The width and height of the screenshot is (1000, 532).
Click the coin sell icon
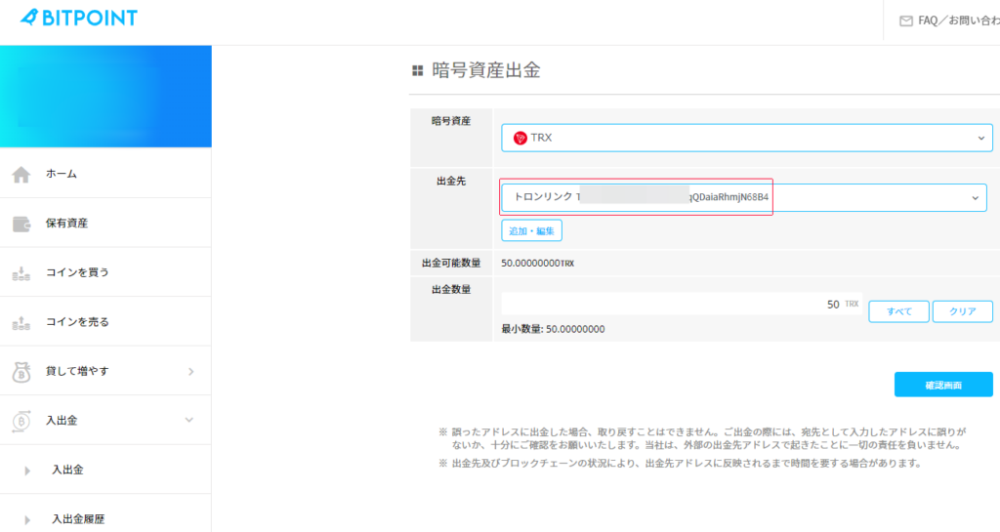(21, 322)
